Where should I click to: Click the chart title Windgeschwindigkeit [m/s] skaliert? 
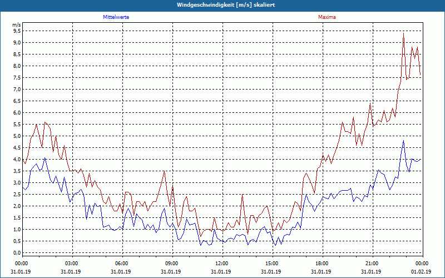pyautogui.click(x=226, y=5)
